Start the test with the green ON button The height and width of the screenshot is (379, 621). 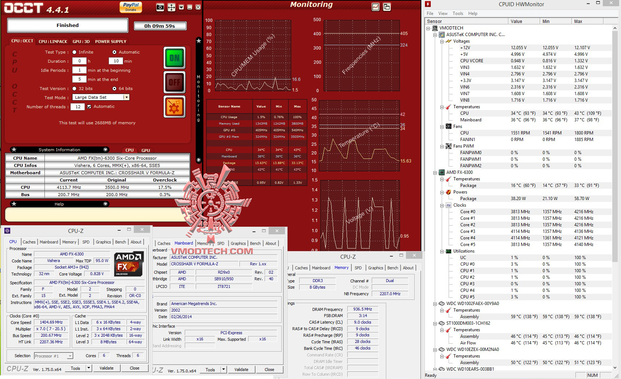175,58
